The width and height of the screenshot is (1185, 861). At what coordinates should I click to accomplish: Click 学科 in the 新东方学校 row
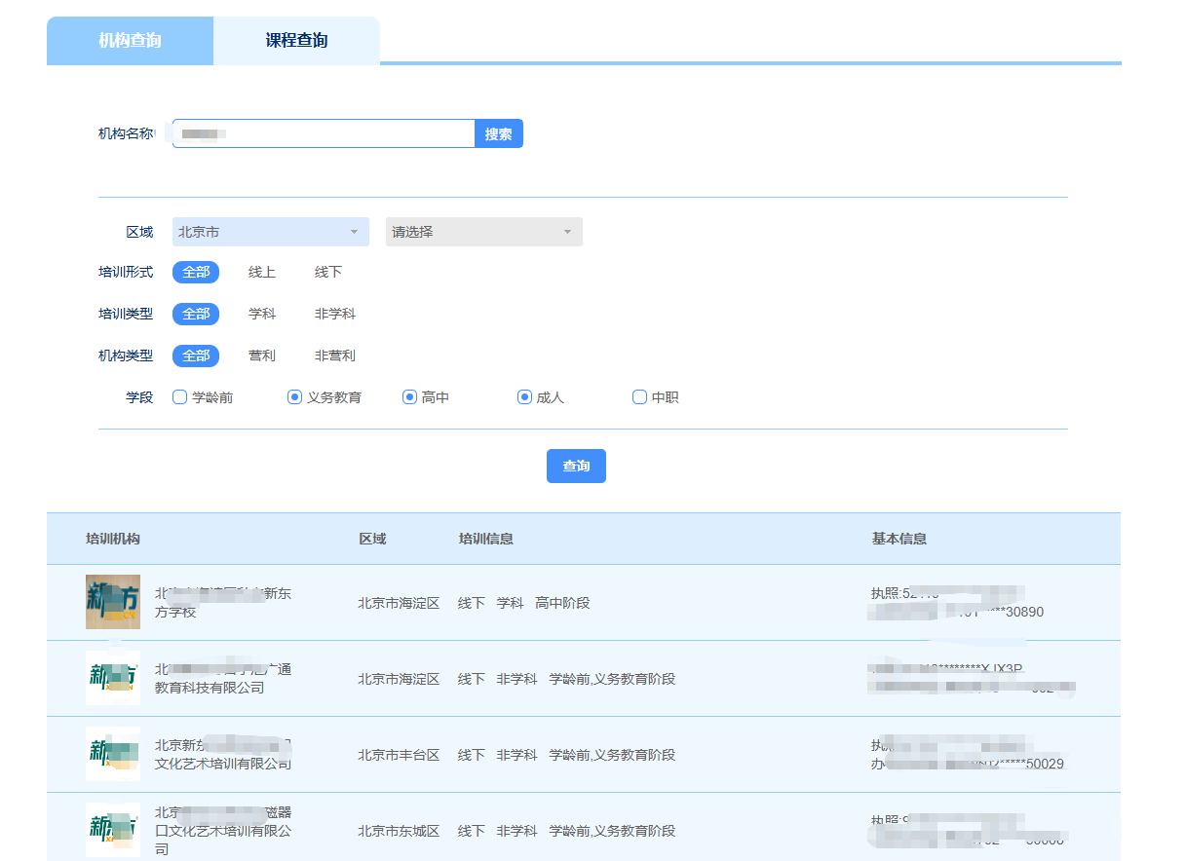[x=511, y=603]
